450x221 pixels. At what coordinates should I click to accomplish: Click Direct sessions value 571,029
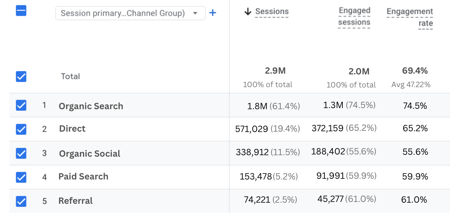pos(252,129)
